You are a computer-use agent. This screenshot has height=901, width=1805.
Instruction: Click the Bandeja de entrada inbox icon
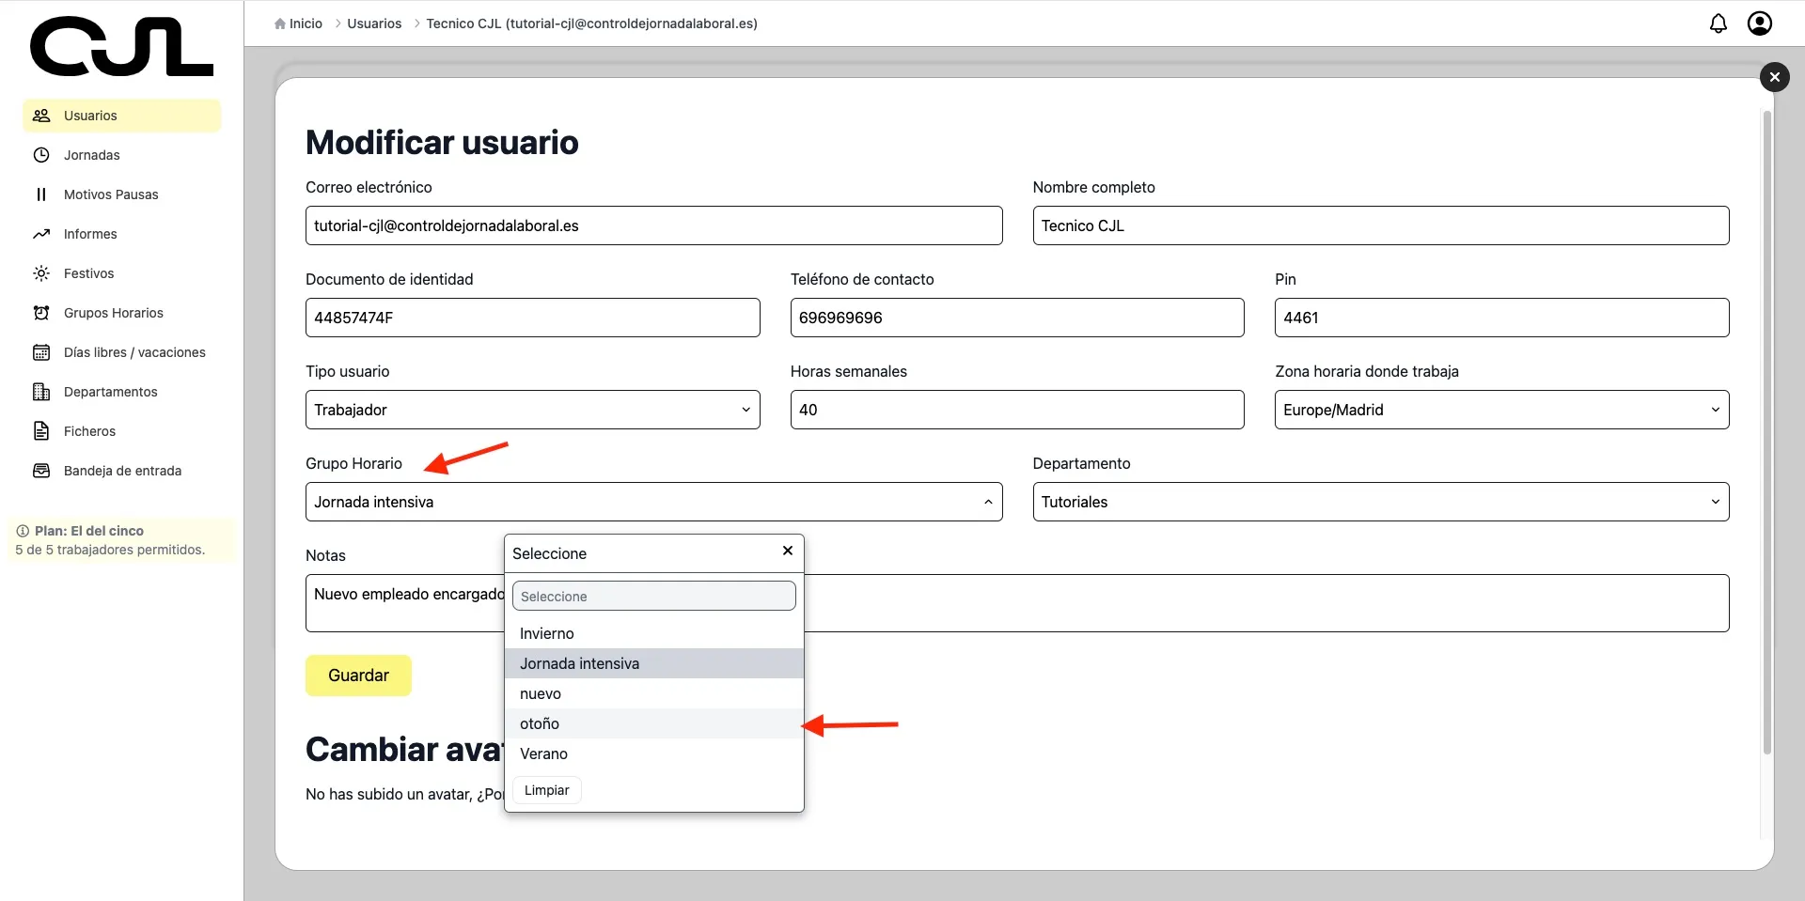point(41,471)
